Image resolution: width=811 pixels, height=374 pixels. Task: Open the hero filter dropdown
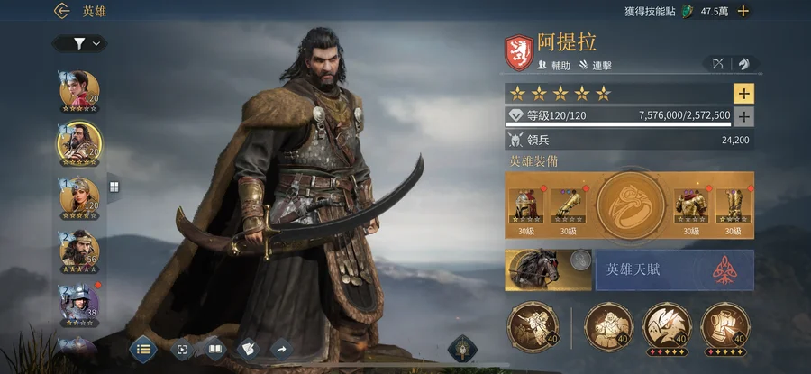[x=79, y=44]
